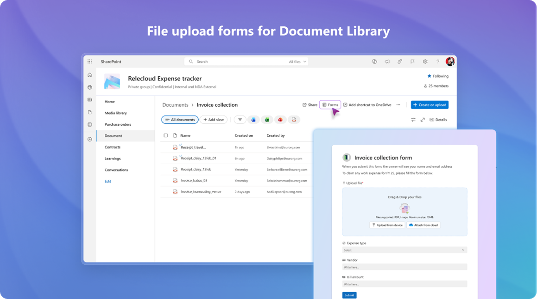Viewport: 537px width, 299px height.
Task: Click the Bill amount text field
Action: (404, 284)
